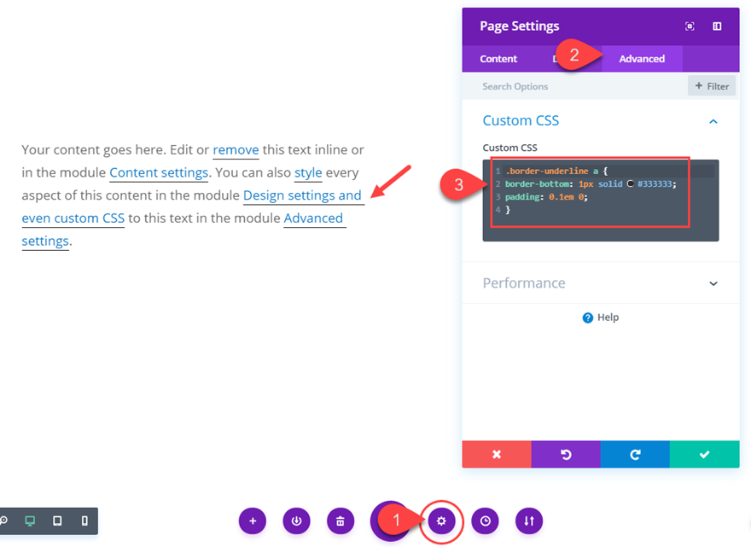The width and height of the screenshot is (751, 547).
Task: Click the Filter button
Action: 712,86
